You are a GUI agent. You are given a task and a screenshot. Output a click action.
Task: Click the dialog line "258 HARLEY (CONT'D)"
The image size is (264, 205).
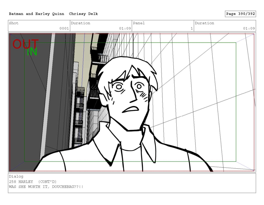tap(33, 182)
